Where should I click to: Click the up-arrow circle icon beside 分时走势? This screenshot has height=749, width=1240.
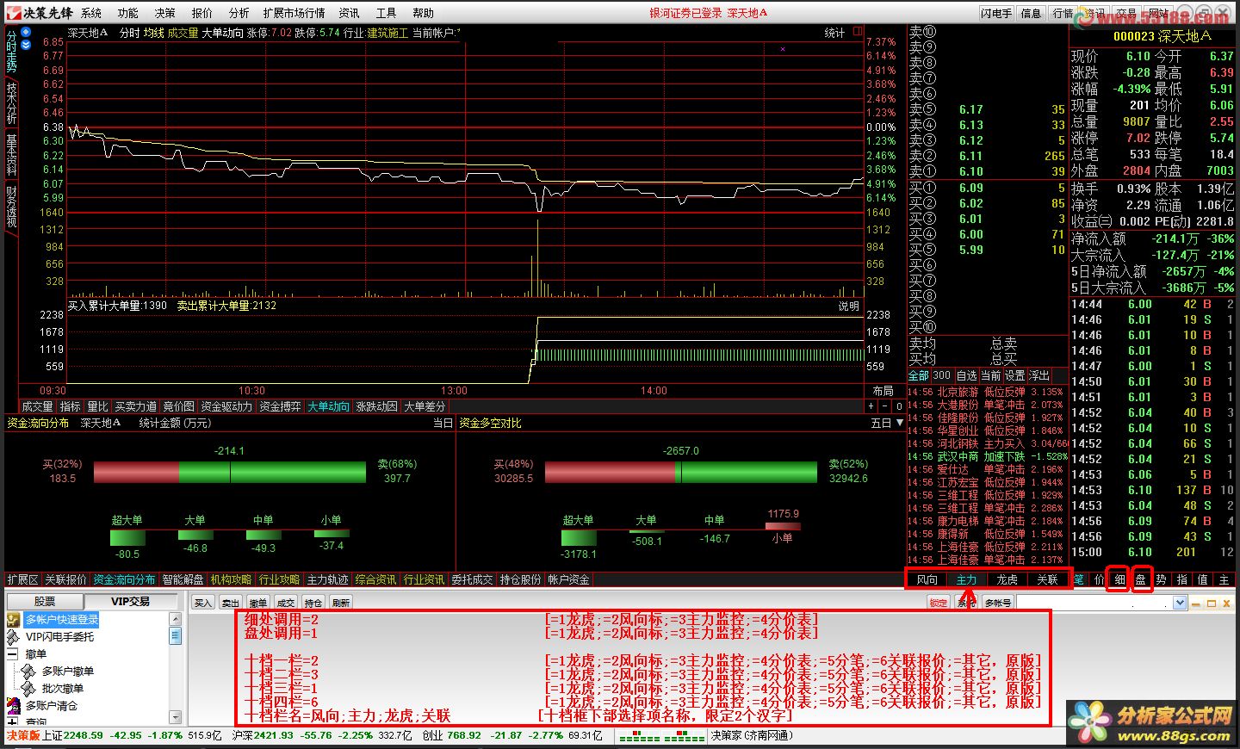click(26, 32)
